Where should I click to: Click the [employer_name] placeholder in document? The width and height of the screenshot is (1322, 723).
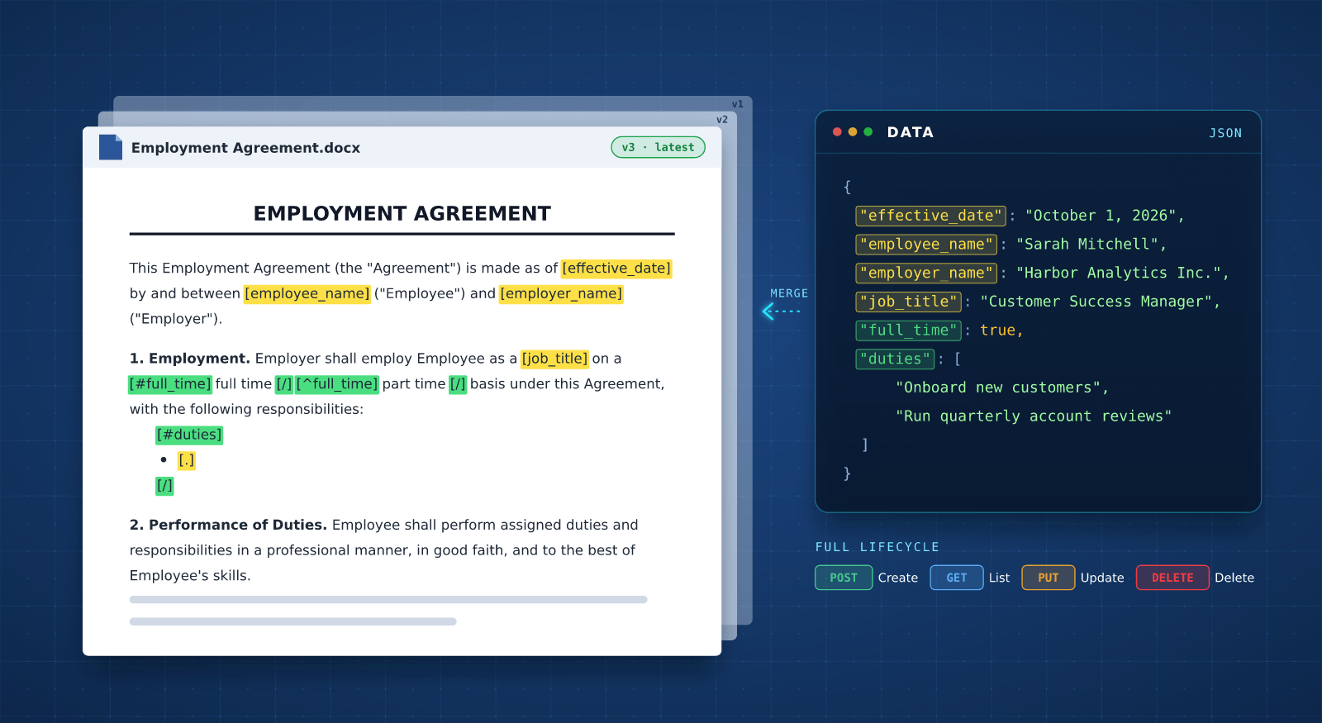coord(561,294)
